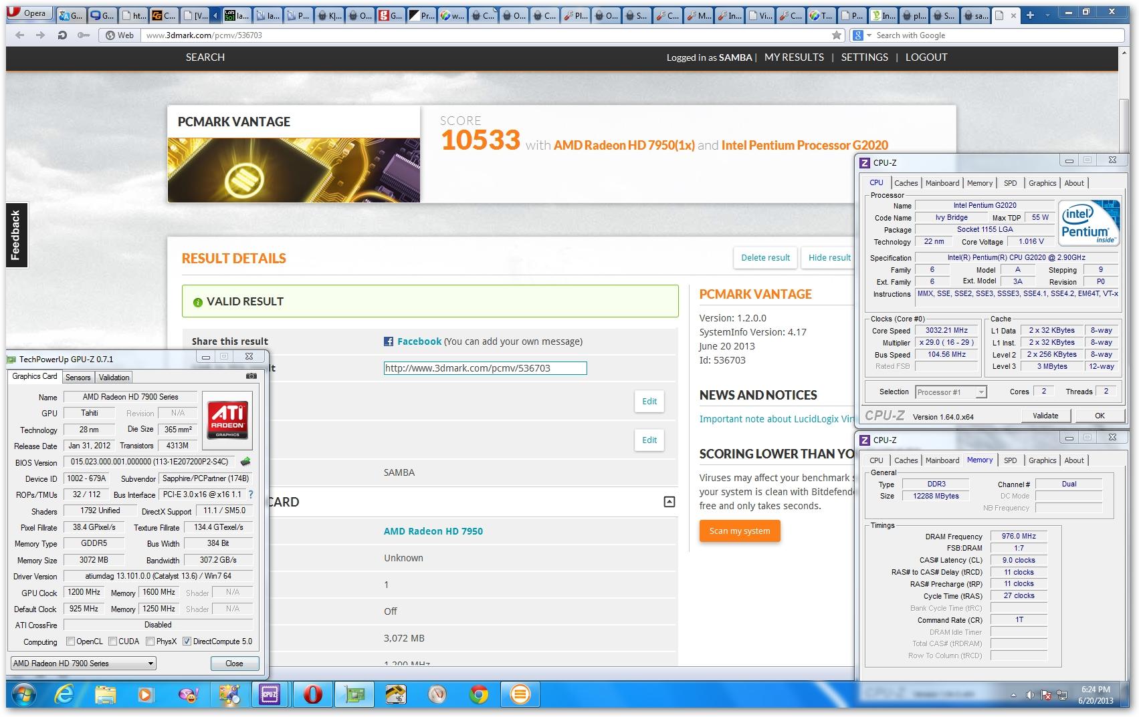
Task: Select the result URL input field
Action: coord(486,368)
